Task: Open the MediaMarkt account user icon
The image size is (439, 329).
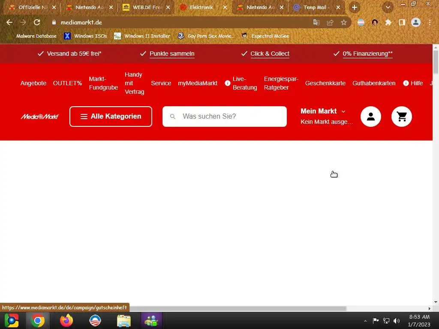Action: (x=371, y=117)
